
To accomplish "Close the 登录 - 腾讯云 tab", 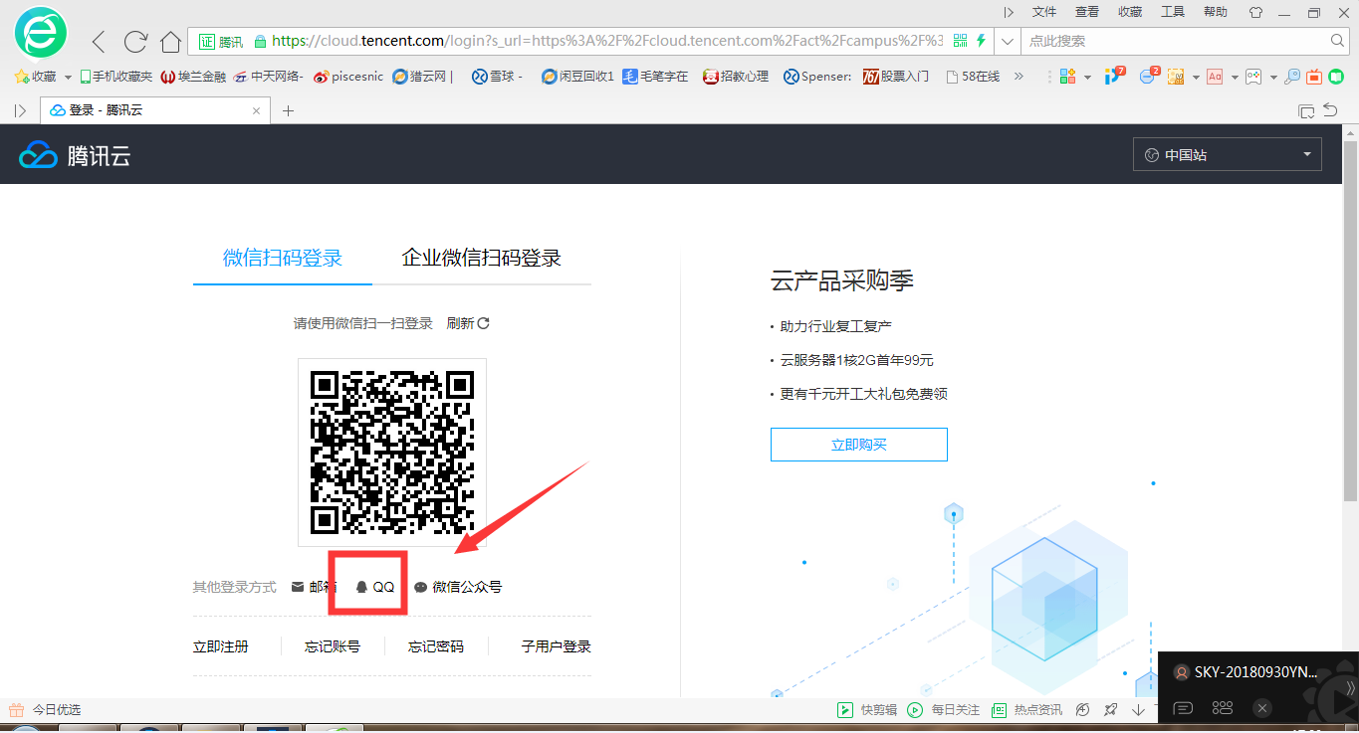I will point(257,110).
